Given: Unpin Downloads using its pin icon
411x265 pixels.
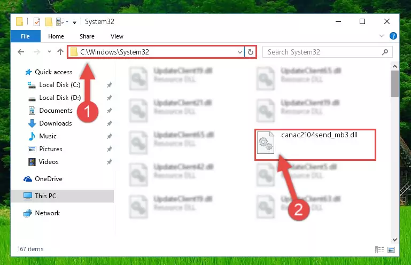Looking at the screenshot, I should [x=110, y=123].
